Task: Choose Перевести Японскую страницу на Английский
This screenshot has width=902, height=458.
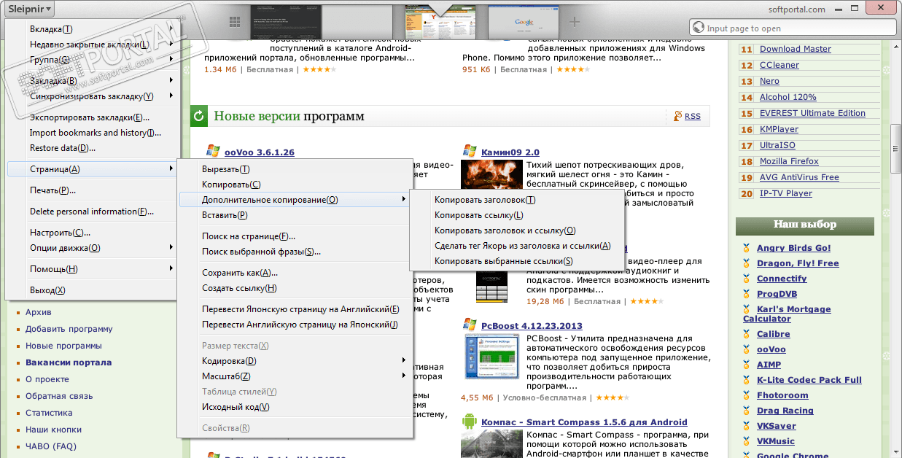Action: [295, 309]
